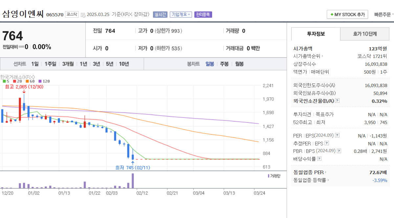The width and height of the screenshot is (394, 218).
Task: Click the 상한가 993 text
Action: point(168,31)
